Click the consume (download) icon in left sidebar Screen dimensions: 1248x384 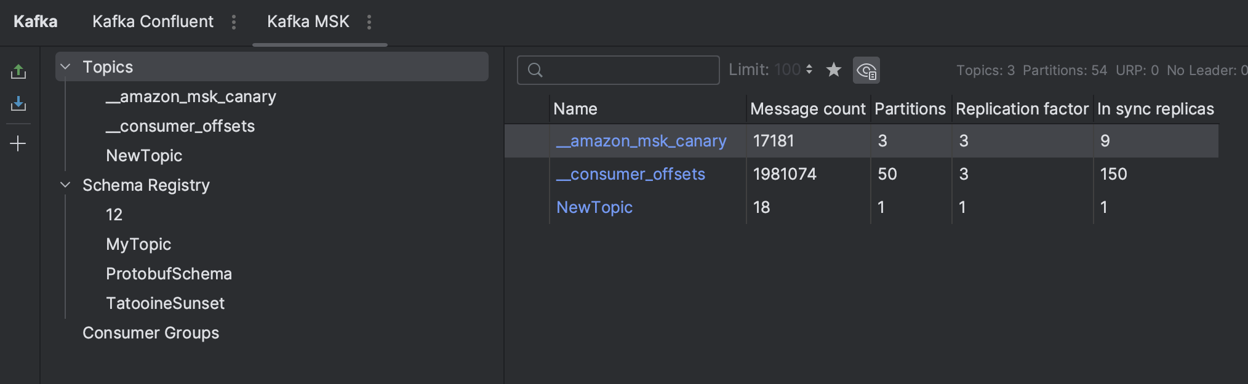[x=18, y=103]
